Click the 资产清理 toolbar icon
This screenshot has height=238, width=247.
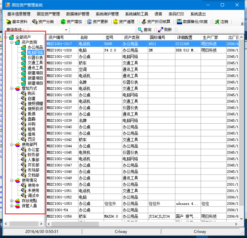[x=115, y=22]
